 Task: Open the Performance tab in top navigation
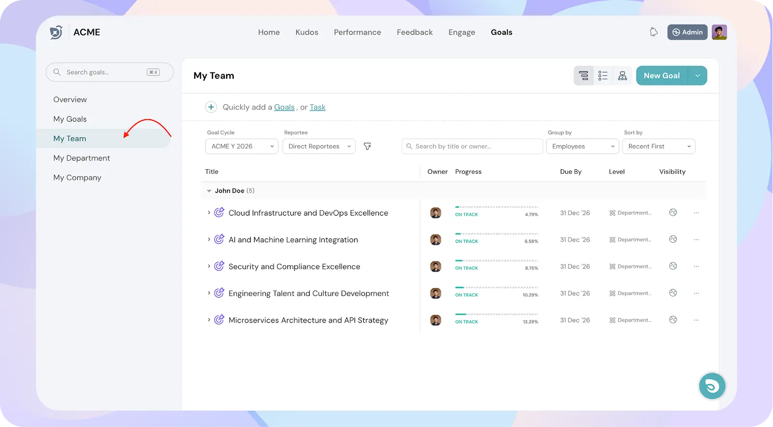coord(357,32)
